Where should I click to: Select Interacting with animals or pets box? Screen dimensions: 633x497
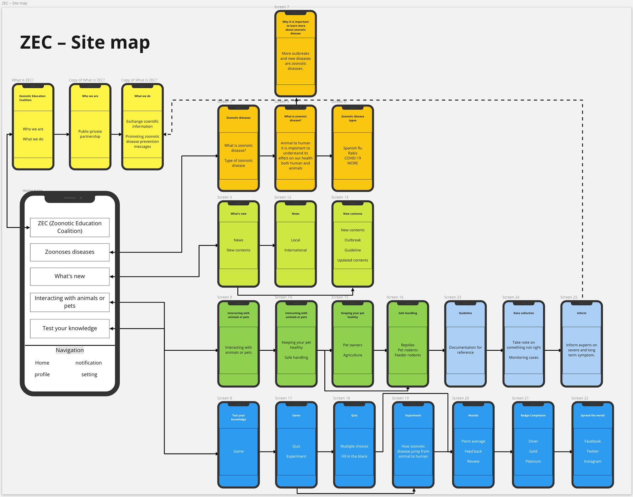70,302
